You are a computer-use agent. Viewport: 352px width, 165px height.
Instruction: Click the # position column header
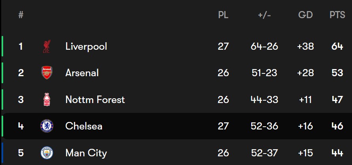click(21, 15)
